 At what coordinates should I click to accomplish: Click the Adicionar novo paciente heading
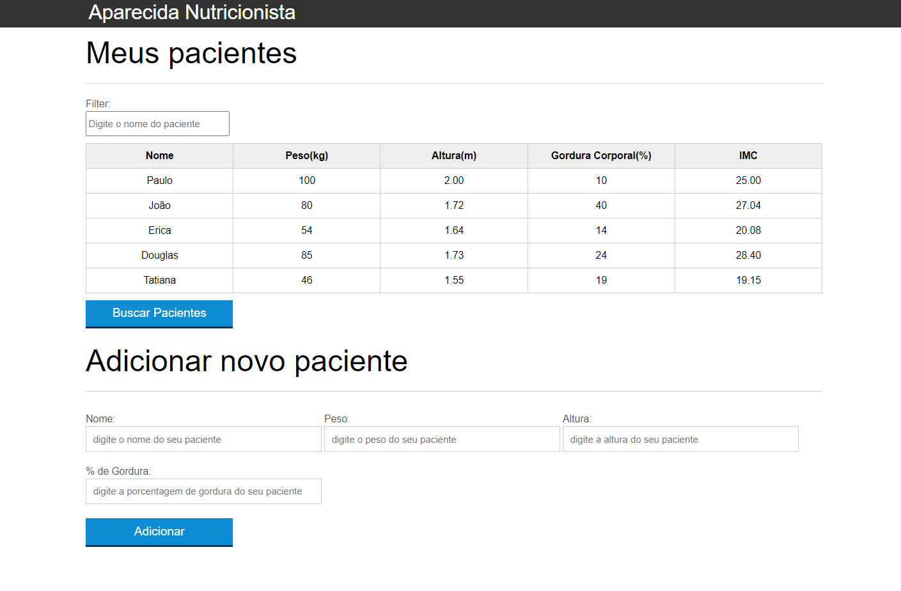pos(247,362)
